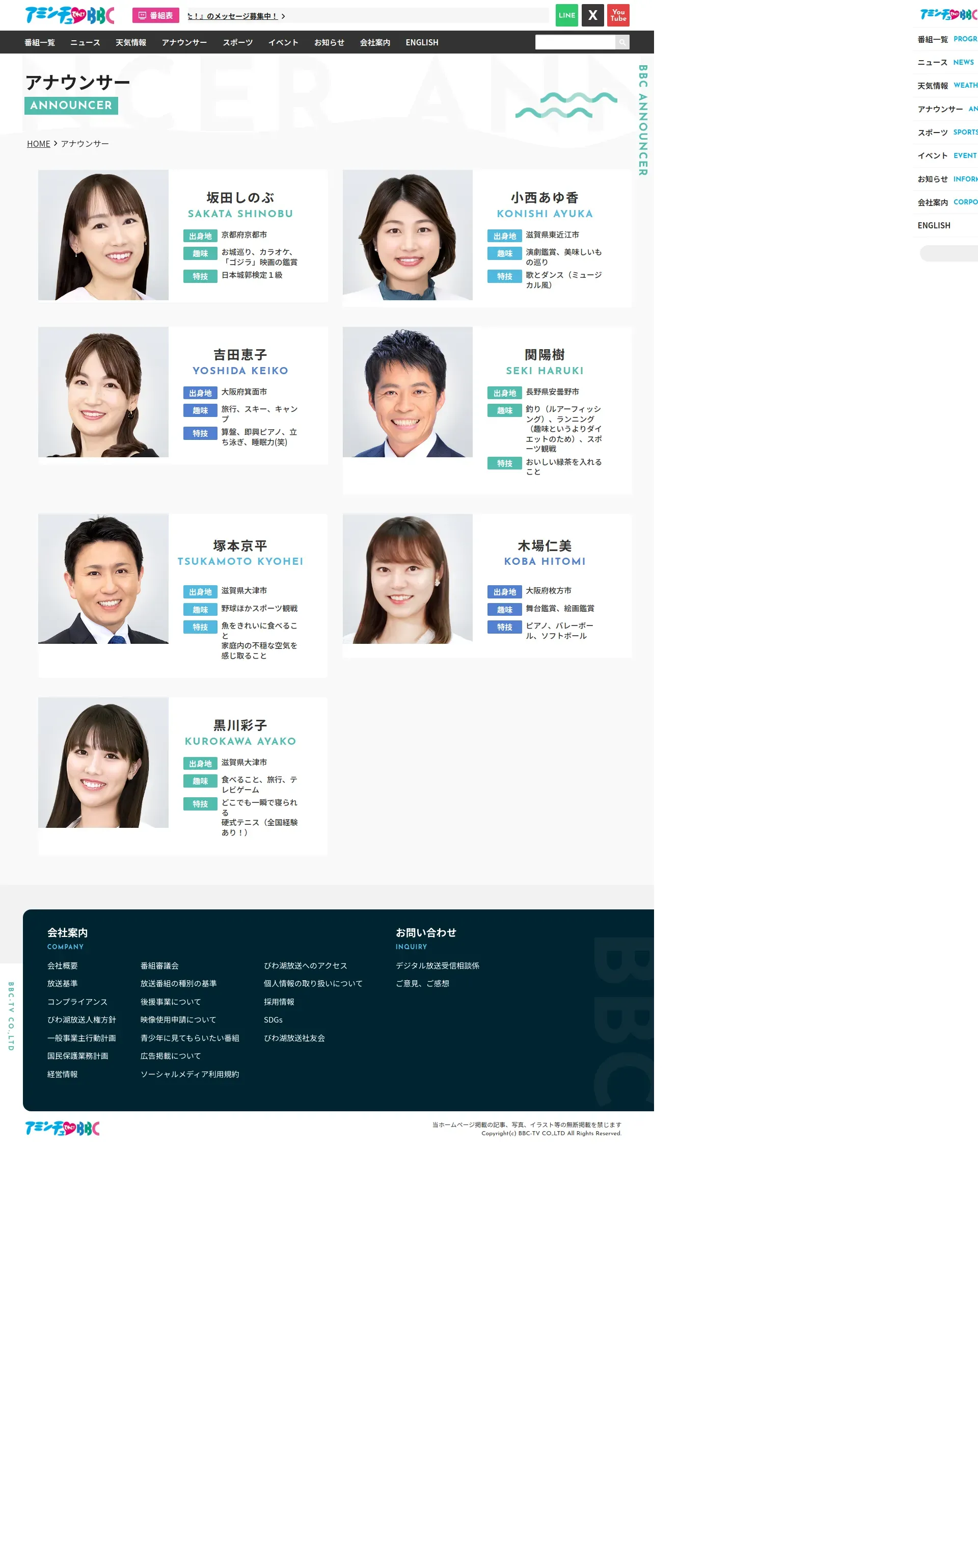The image size is (978, 1541).
Task: Open the YouTube icon button
Action: (618, 15)
